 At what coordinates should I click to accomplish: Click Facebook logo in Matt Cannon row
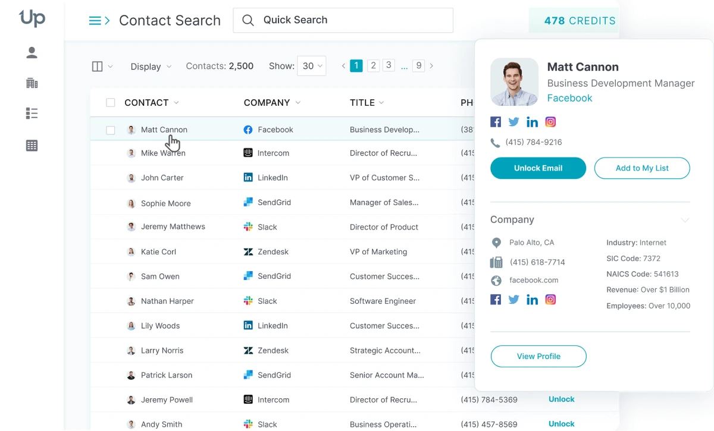pyautogui.click(x=248, y=130)
